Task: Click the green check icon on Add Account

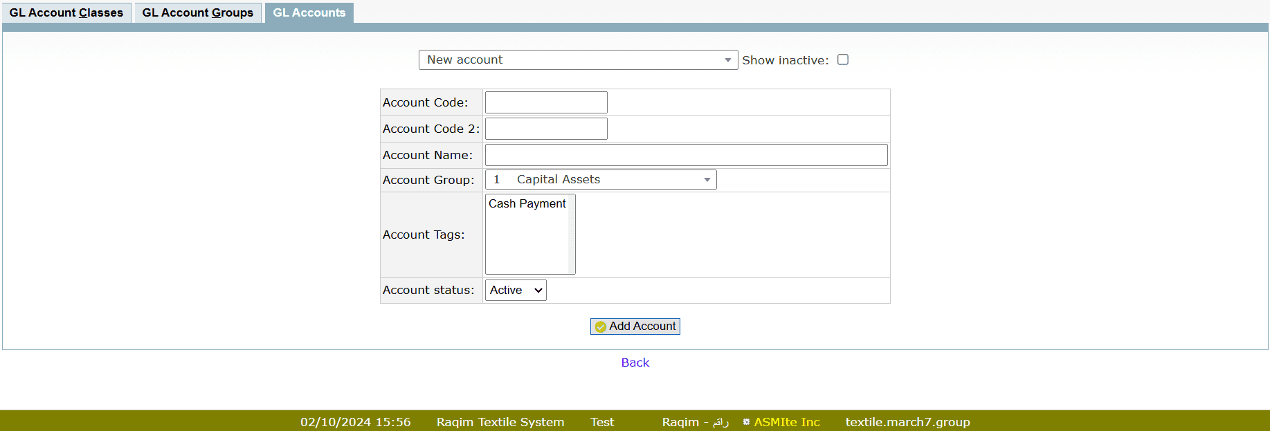Action: pyautogui.click(x=600, y=327)
